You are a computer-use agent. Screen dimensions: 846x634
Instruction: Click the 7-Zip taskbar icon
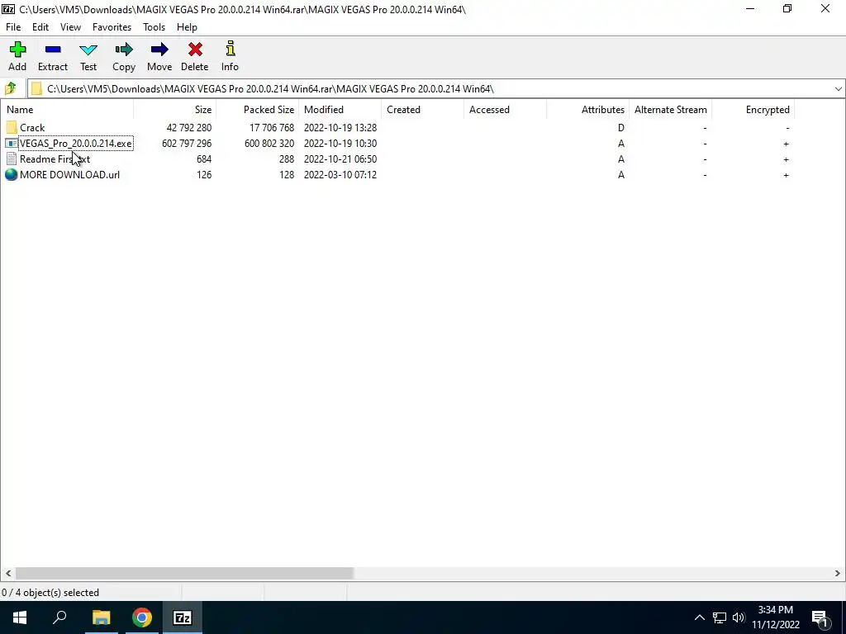click(183, 617)
